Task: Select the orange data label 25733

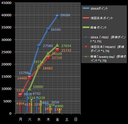Action: (x=66, y=50)
